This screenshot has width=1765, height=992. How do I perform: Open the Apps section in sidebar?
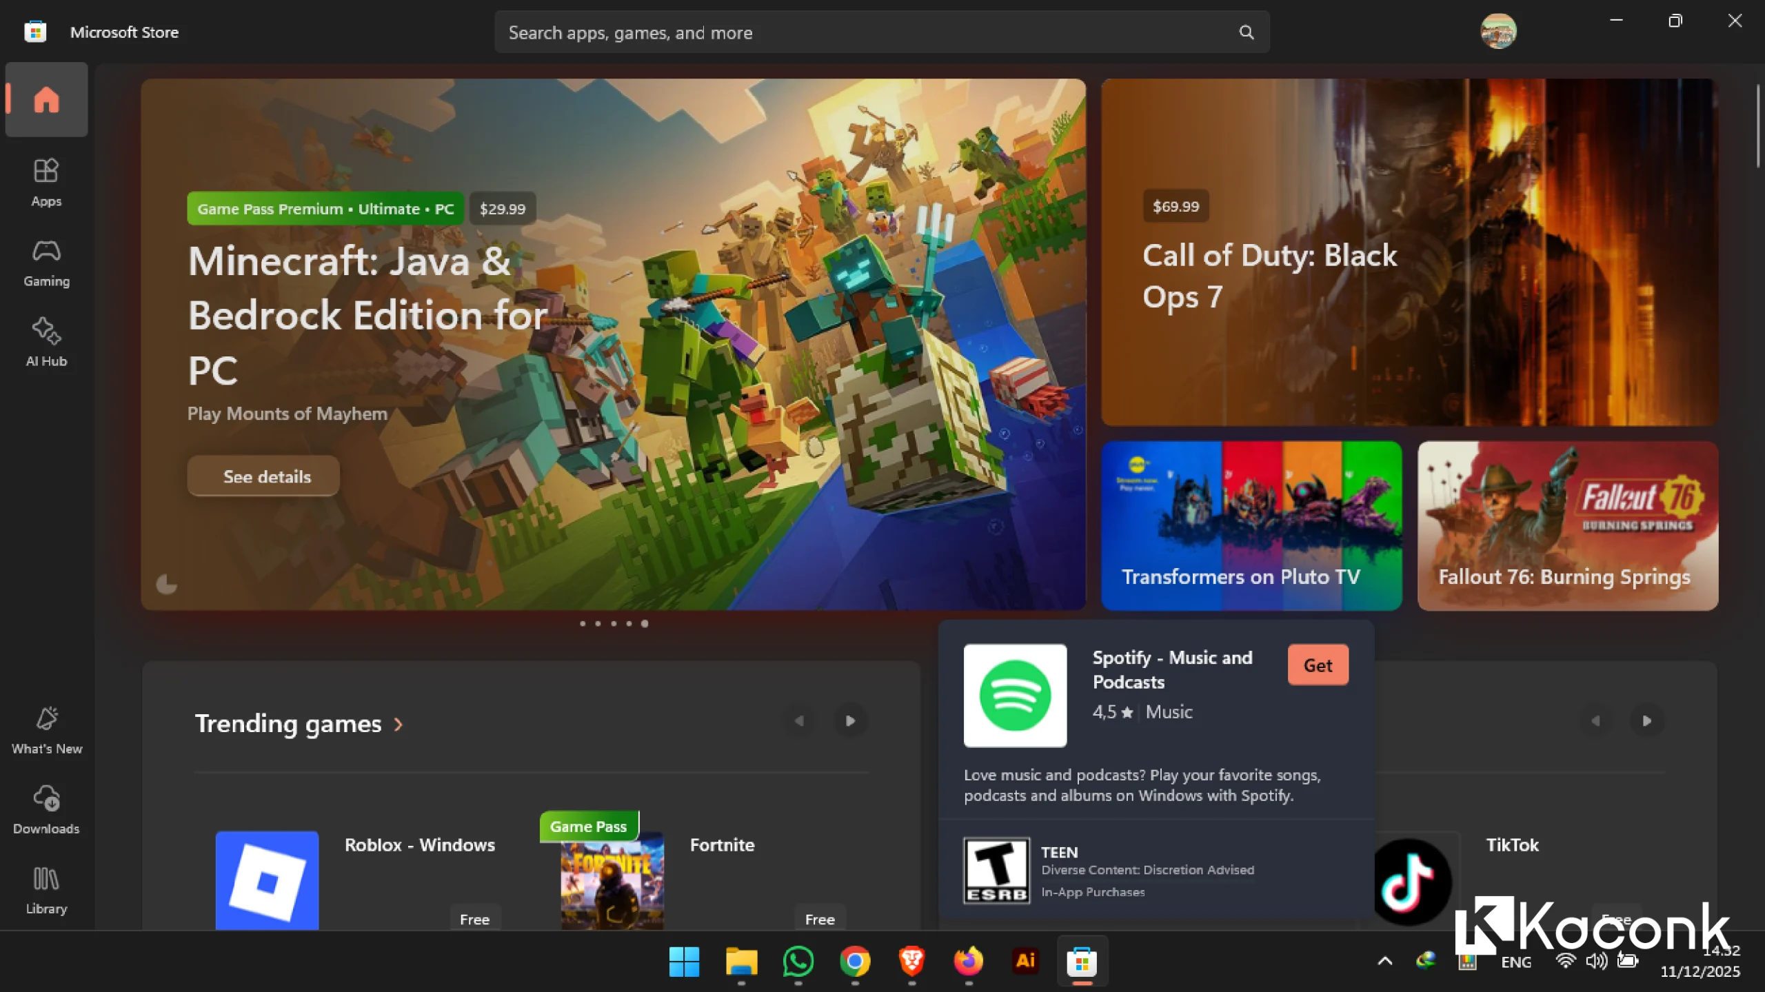pyautogui.click(x=46, y=183)
